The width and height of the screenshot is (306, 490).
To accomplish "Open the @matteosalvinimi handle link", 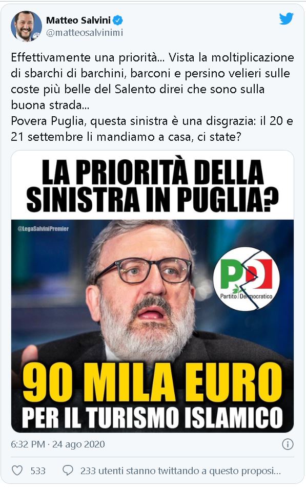I will [85, 32].
